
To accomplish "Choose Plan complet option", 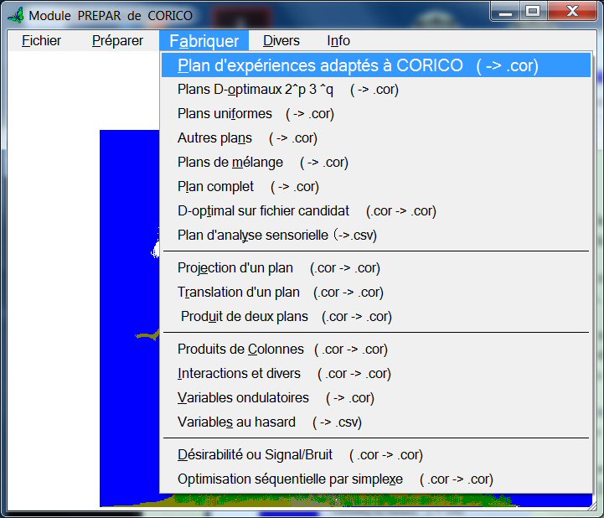I will [x=376, y=187].
